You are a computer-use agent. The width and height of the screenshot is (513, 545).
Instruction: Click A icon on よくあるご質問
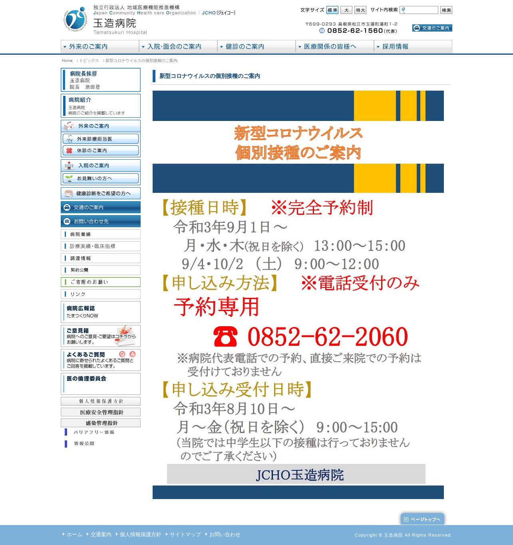pyautogui.click(x=133, y=354)
